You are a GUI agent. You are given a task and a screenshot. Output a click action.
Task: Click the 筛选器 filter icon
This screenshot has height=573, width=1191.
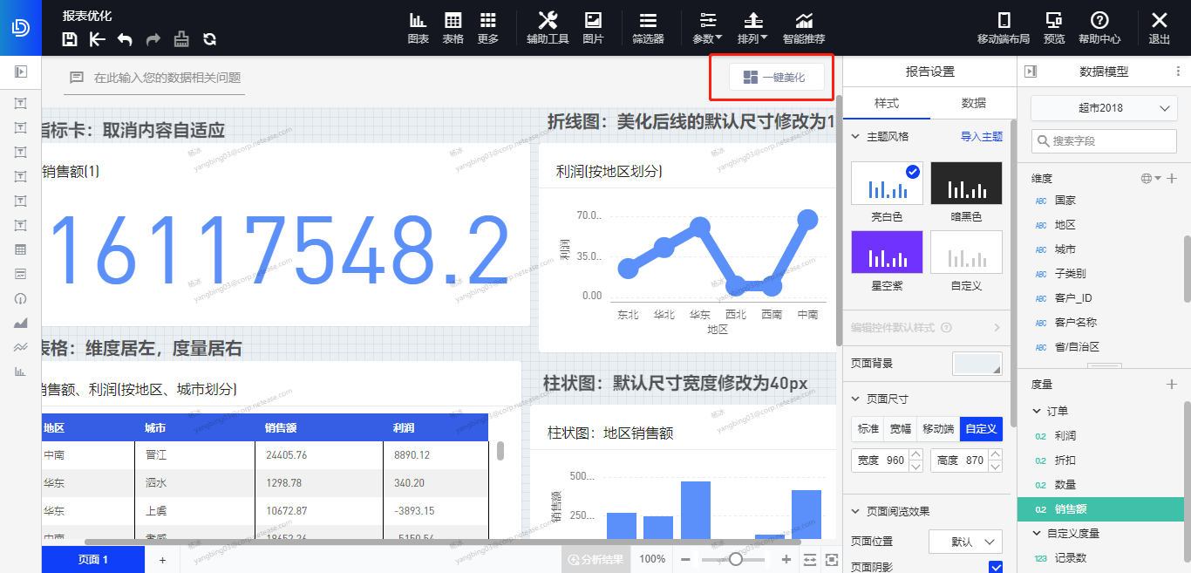pyautogui.click(x=648, y=28)
